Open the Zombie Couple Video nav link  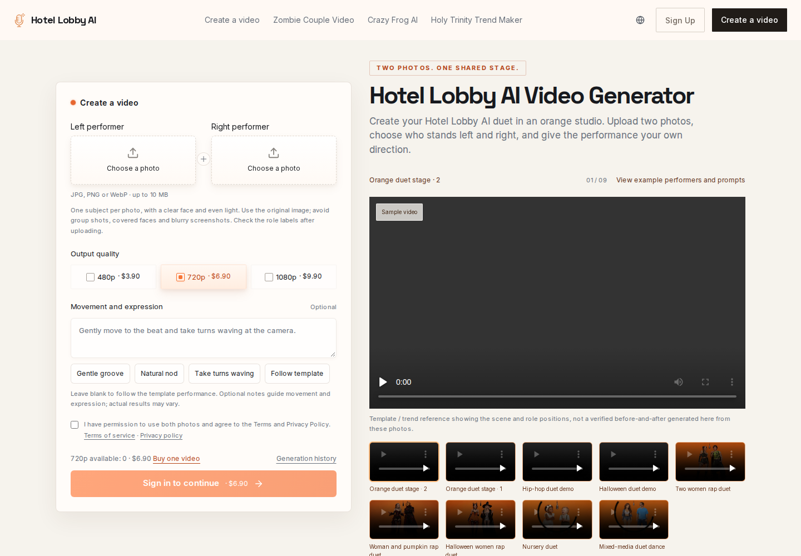[314, 20]
